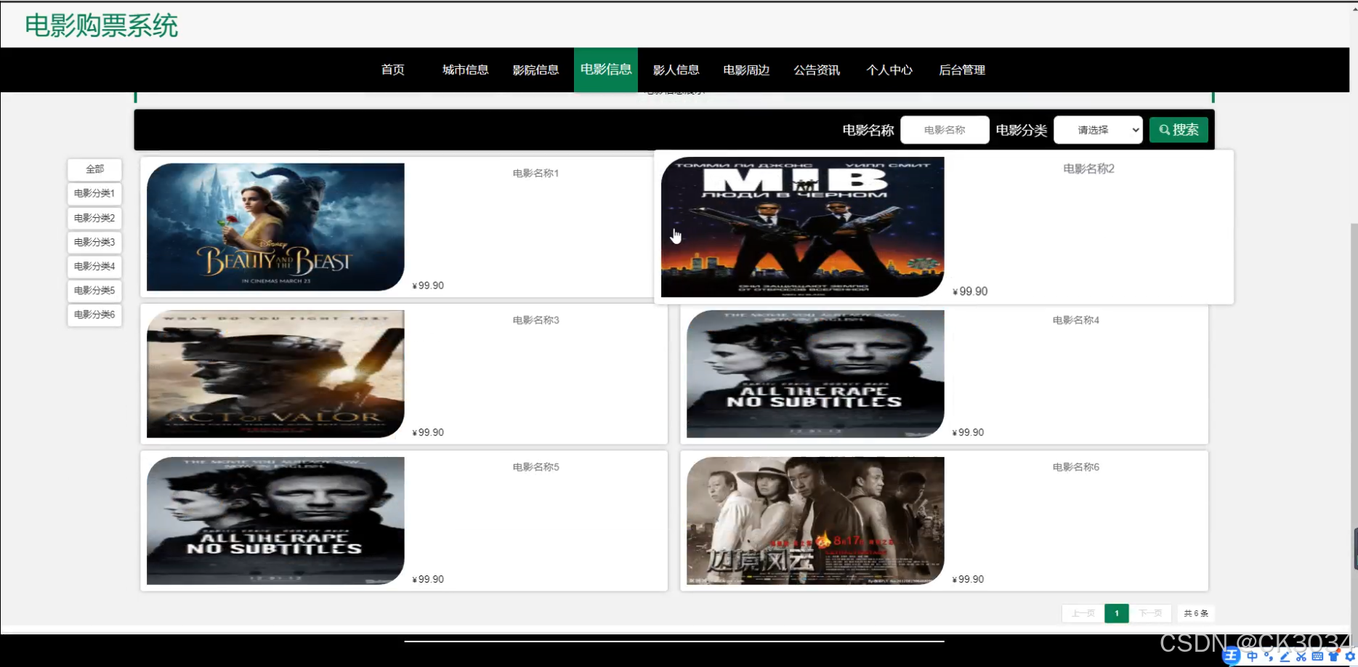Click the 电影名称2 title text

1088,169
